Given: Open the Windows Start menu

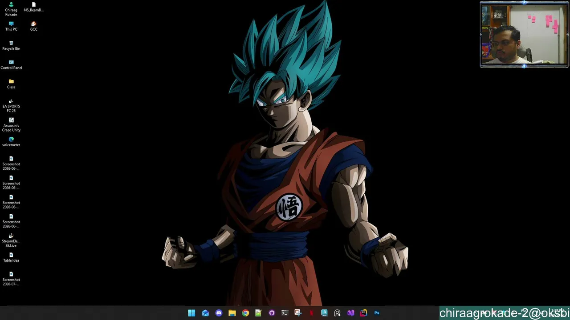Looking at the screenshot, I should 191,313.
